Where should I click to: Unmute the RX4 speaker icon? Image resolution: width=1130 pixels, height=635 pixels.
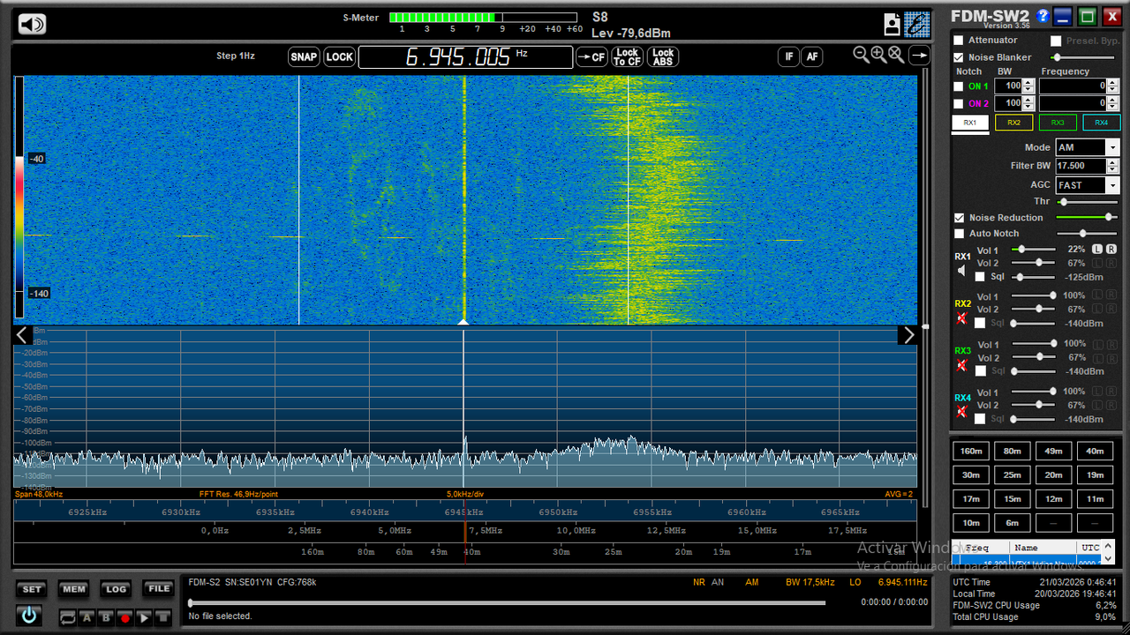[x=961, y=413]
